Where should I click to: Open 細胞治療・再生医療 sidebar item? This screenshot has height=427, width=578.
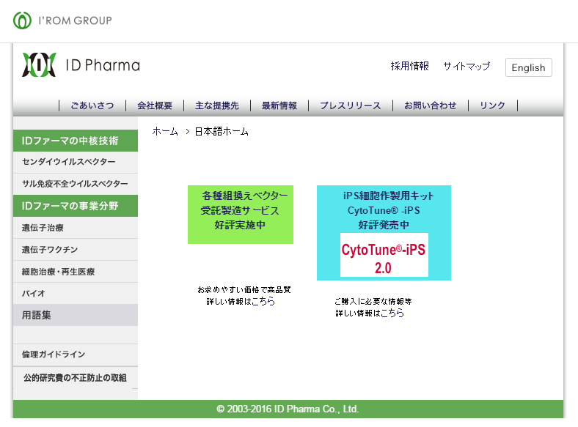coord(76,272)
